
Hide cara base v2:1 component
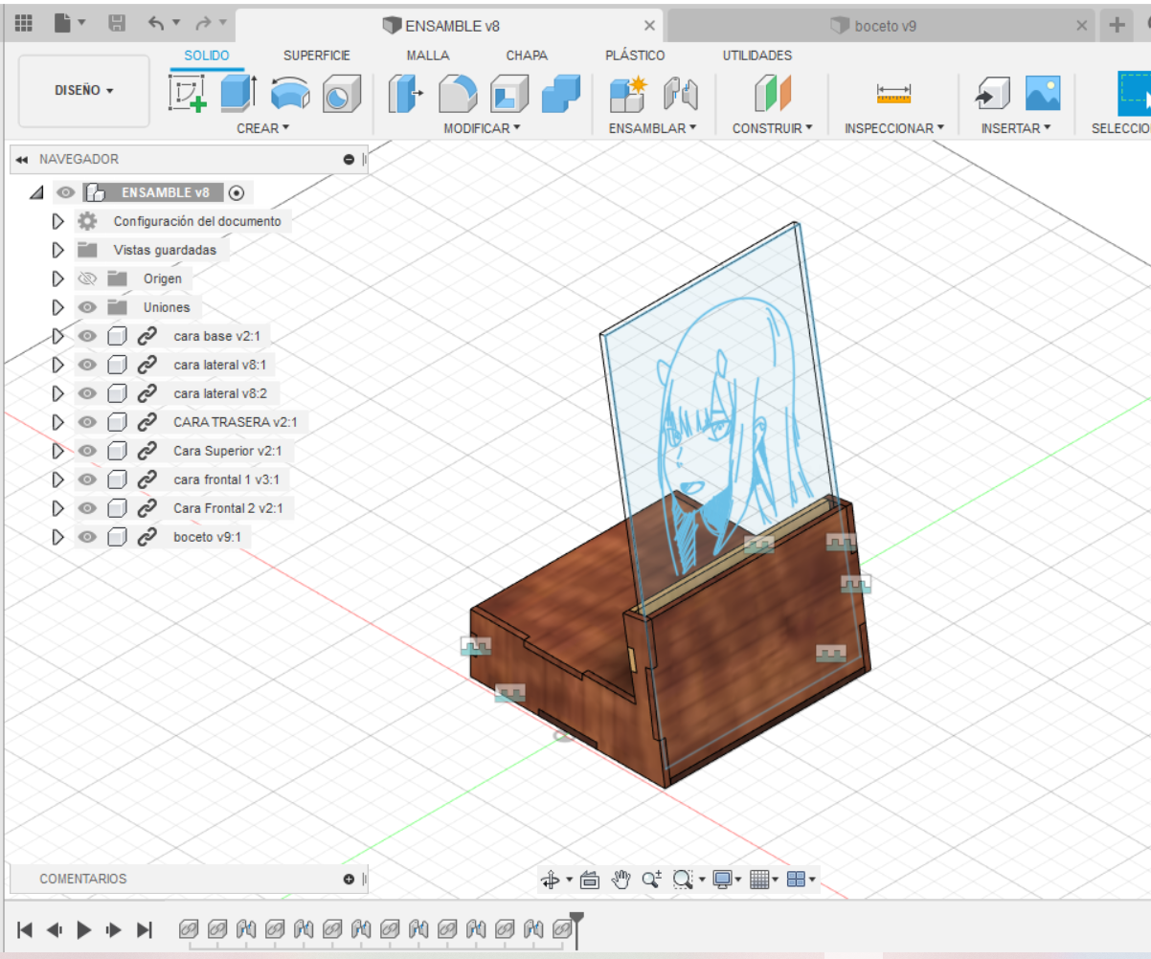[x=87, y=336]
